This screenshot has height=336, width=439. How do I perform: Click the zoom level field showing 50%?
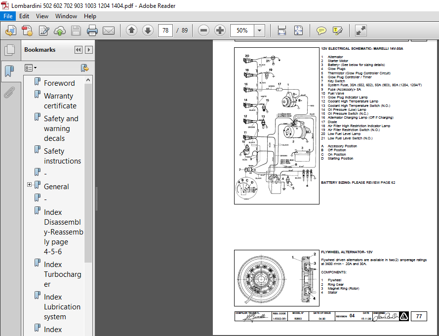tap(242, 31)
